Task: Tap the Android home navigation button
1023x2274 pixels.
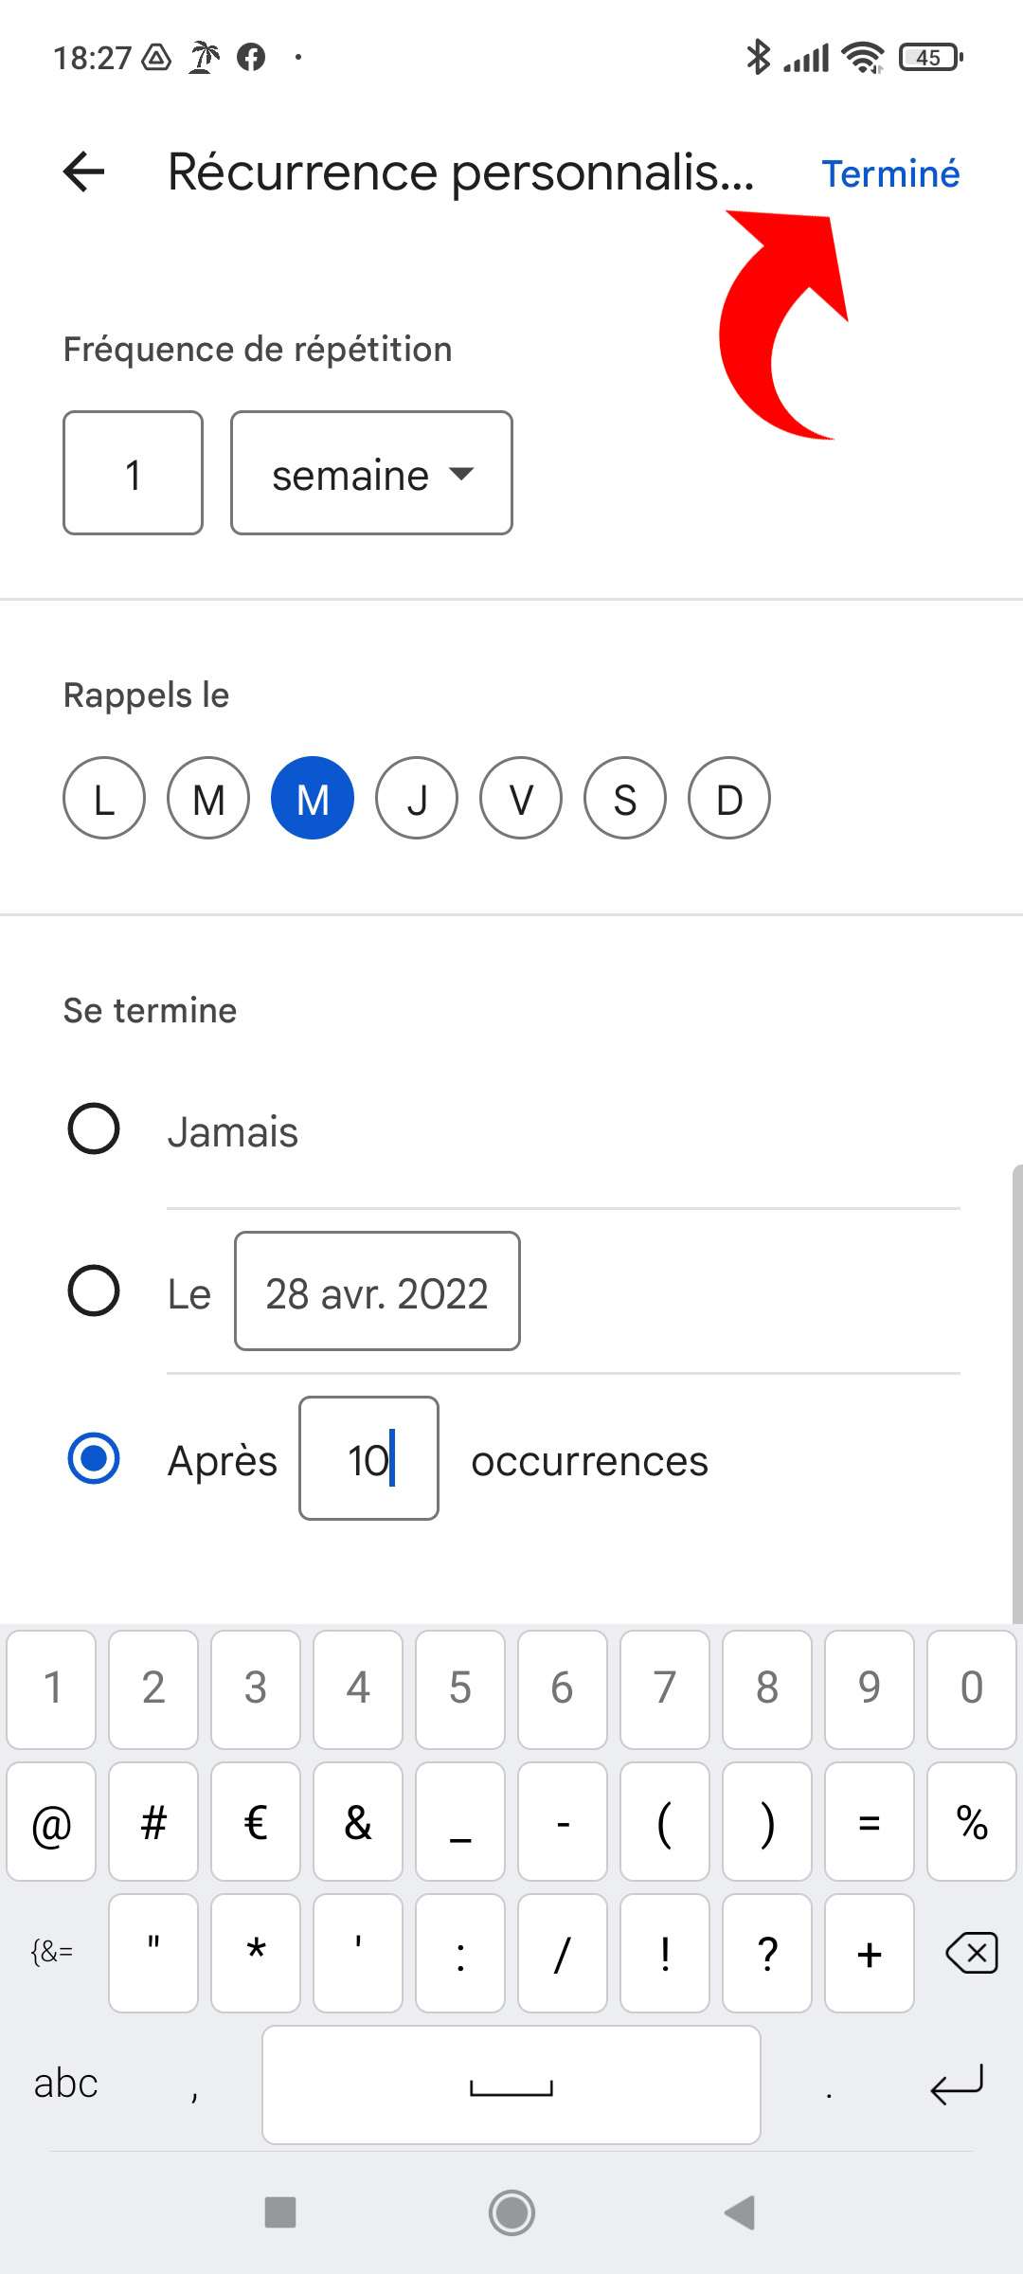Action: click(511, 2212)
